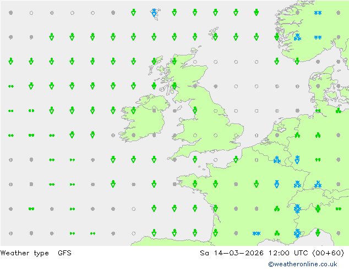Select the 'Sa 14-03-2026' date text
The width and height of the screenshot is (349, 269).
[232, 253]
